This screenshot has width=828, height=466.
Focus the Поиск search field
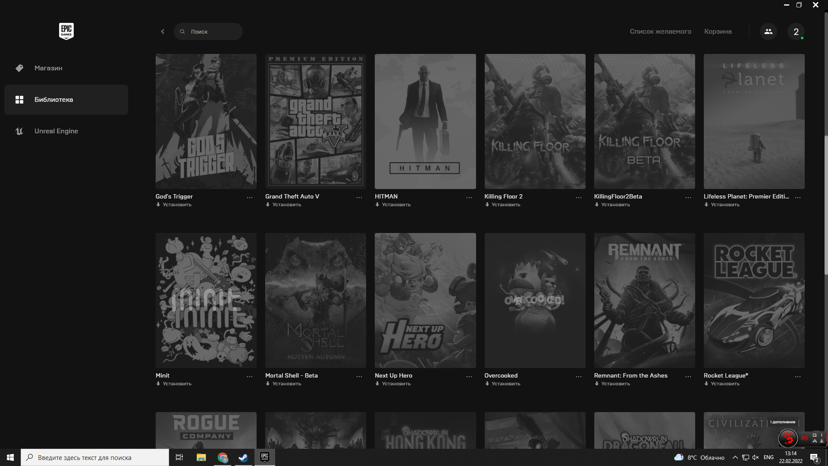[x=208, y=31]
